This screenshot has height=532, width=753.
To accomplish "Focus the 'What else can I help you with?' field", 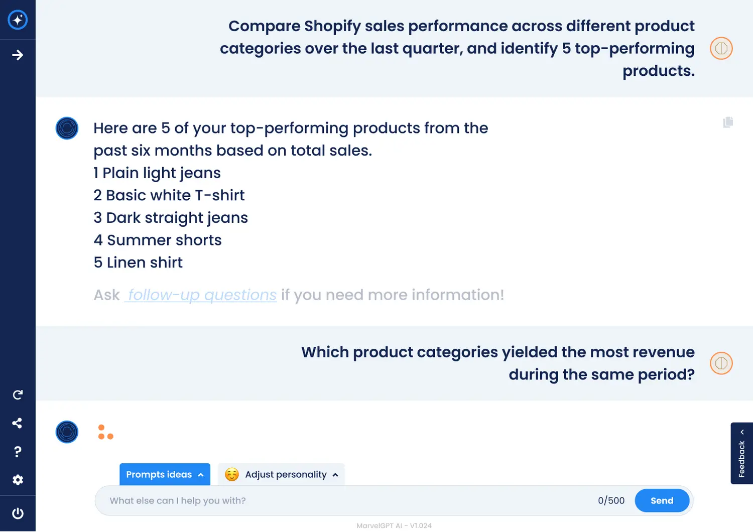I will tap(346, 500).
